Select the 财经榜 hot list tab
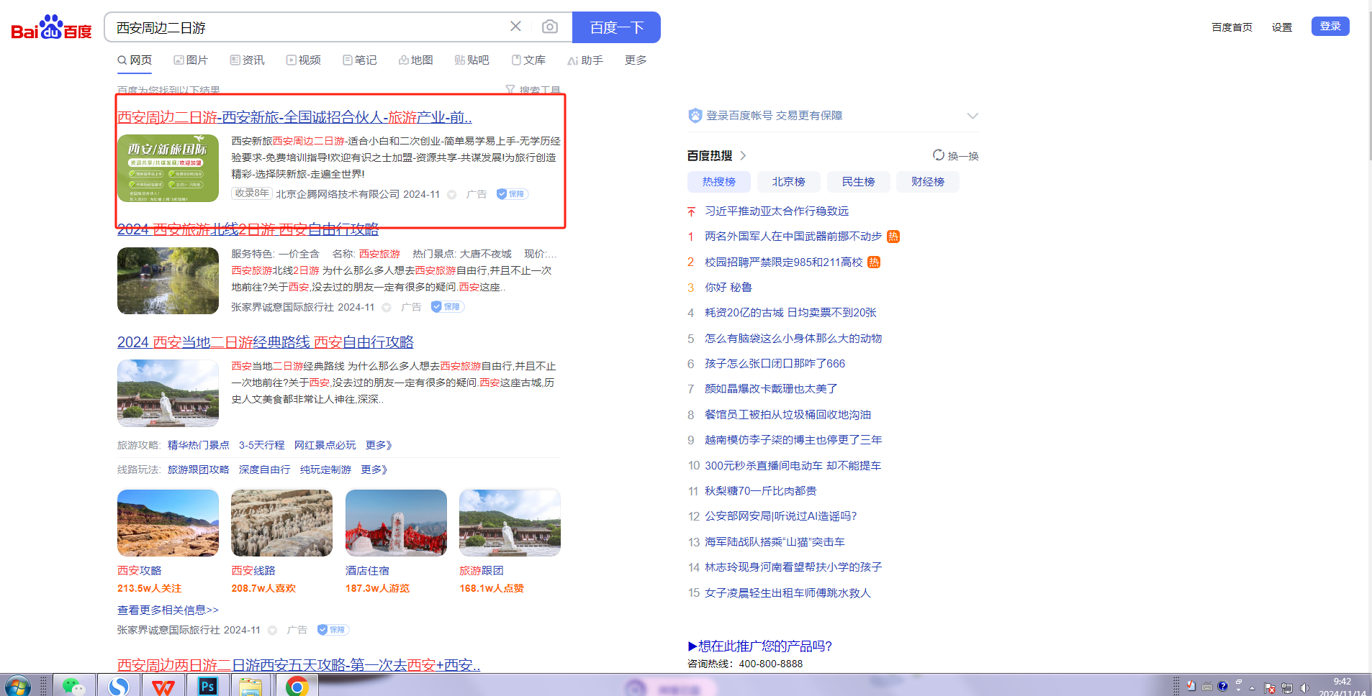The image size is (1372, 696). (927, 182)
